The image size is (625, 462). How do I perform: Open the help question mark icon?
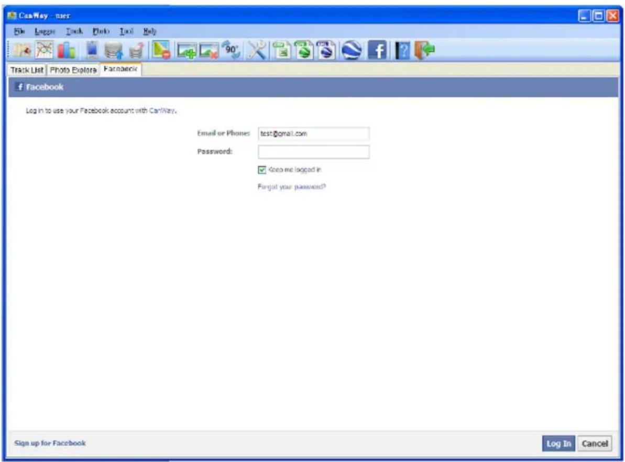pos(402,51)
